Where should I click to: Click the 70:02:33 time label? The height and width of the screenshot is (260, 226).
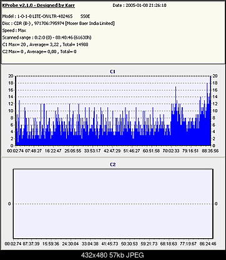click(171, 151)
